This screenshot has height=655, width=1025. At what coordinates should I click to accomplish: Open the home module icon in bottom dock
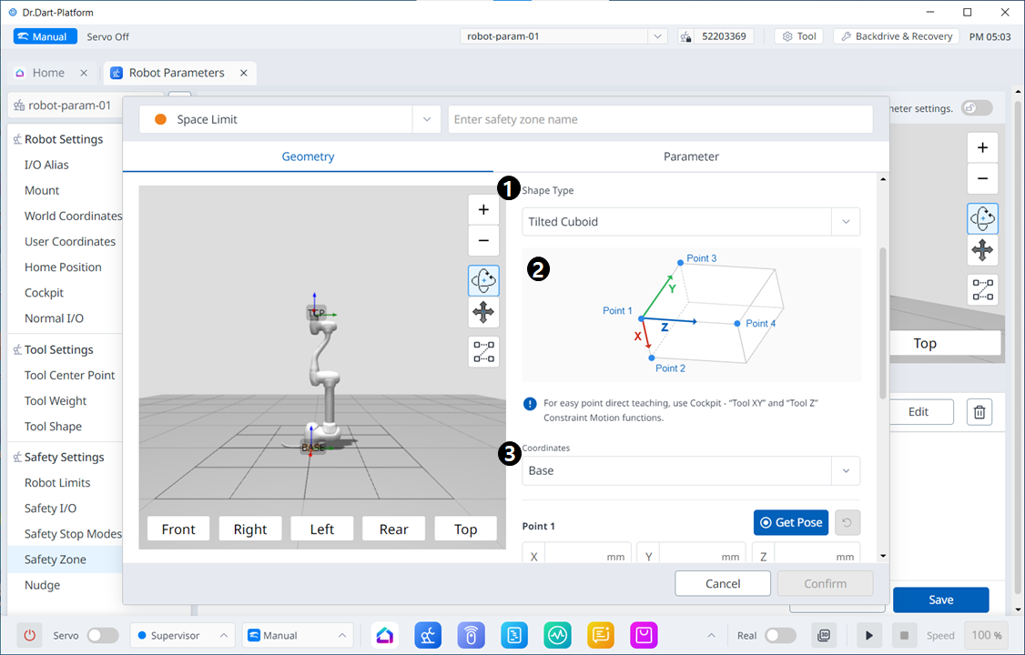(x=385, y=635)
